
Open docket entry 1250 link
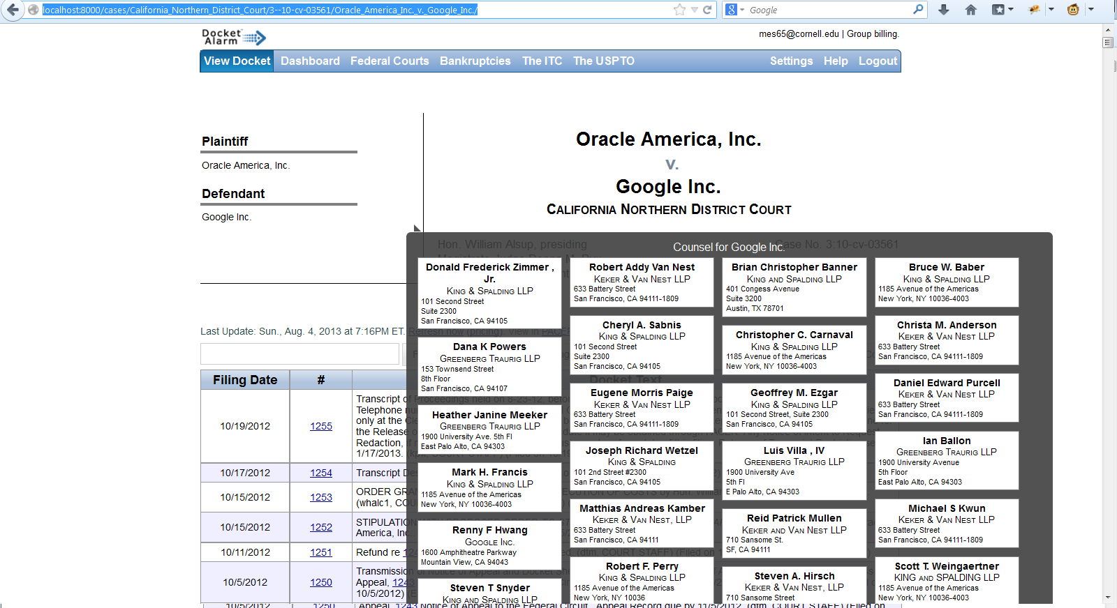[x=321, y=582]
